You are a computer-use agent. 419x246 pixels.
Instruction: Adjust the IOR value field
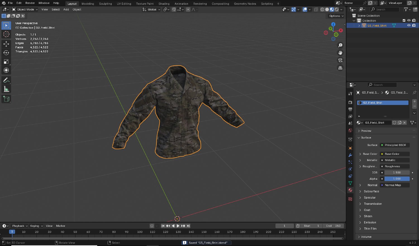pyautogui.click(x=397, y=173)
